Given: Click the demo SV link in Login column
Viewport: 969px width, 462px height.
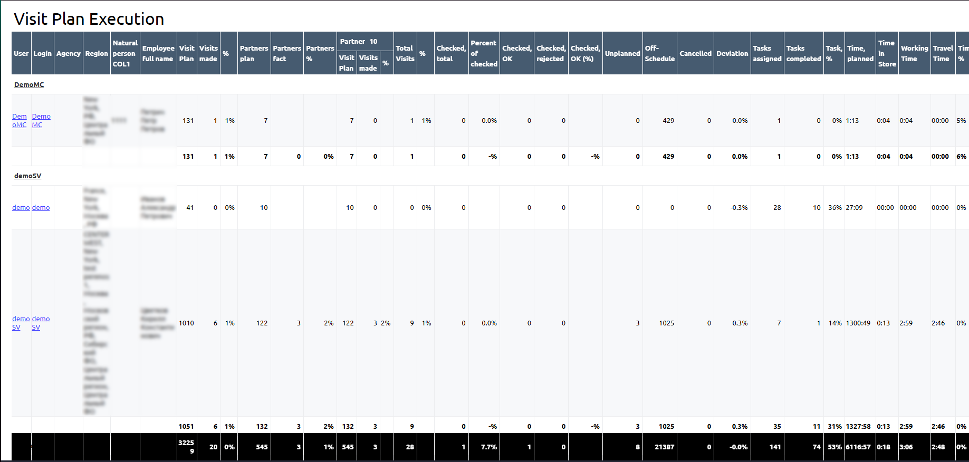Looking at the screenshot, I should click(41, 323).
